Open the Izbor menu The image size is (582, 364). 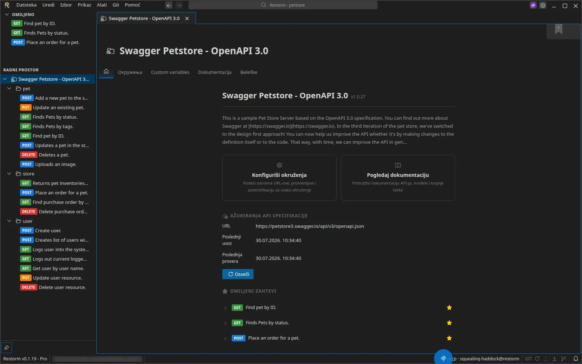66,5
